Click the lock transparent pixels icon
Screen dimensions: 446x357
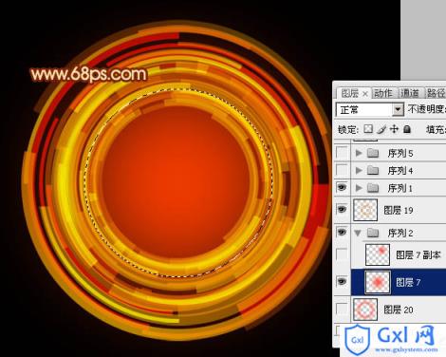368,129
